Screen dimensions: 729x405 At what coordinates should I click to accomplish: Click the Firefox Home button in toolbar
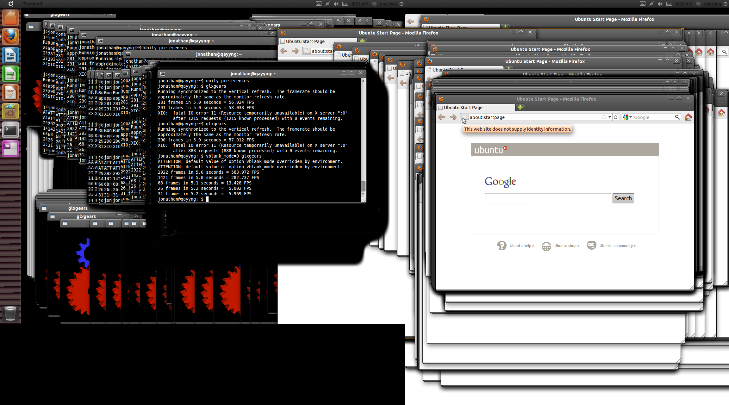click(688, 117)
